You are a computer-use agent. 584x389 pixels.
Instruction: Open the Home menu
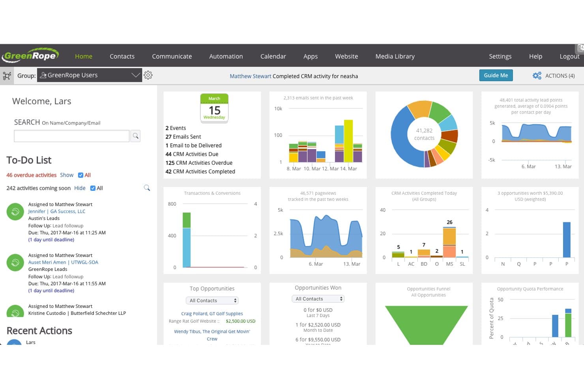point(84,56)
